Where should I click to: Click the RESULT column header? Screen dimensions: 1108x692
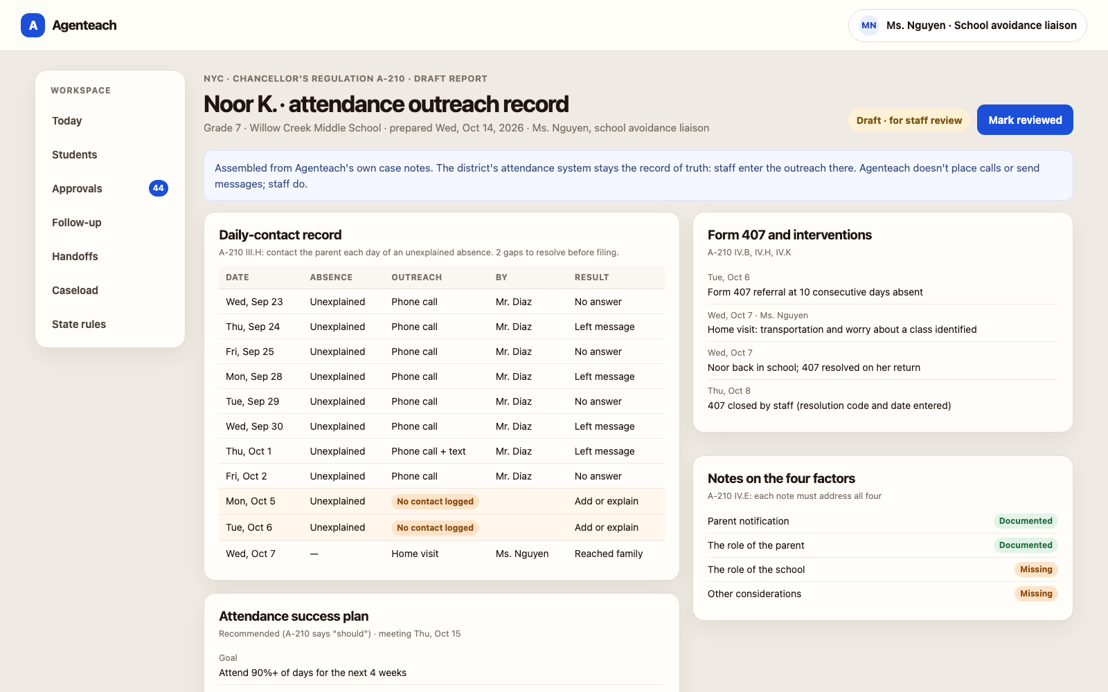pyautogui.click(x=591, y=277)
